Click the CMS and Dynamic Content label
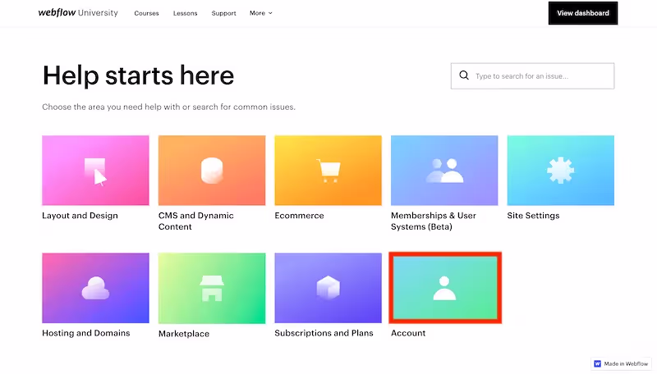Image resolution: width=657 pixels, height=374 pixels. tap(196, 221)
